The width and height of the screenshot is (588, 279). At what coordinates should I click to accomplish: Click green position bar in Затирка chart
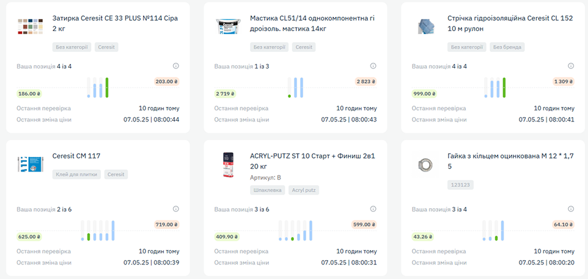coord(107,88)
